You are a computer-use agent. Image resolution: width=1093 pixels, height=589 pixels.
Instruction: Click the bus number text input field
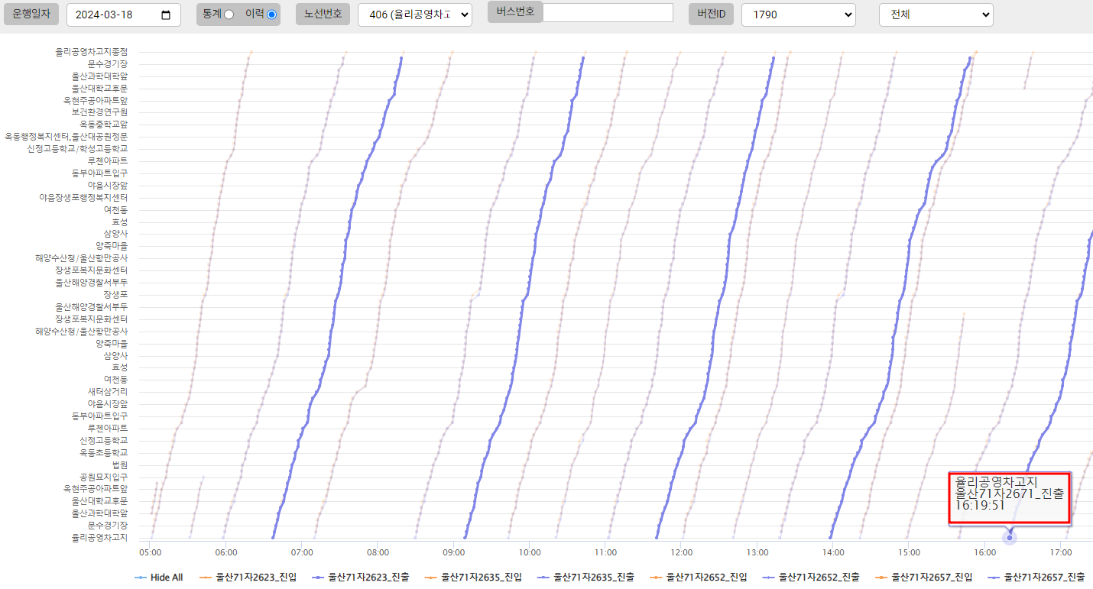tap(608, 12)
